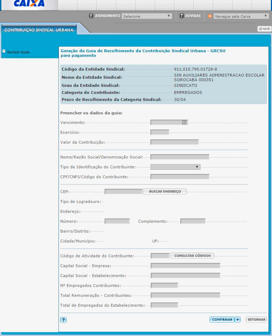Click the SINDICATO value
Screen dimensions: 272x336
(x=186, y=85)
